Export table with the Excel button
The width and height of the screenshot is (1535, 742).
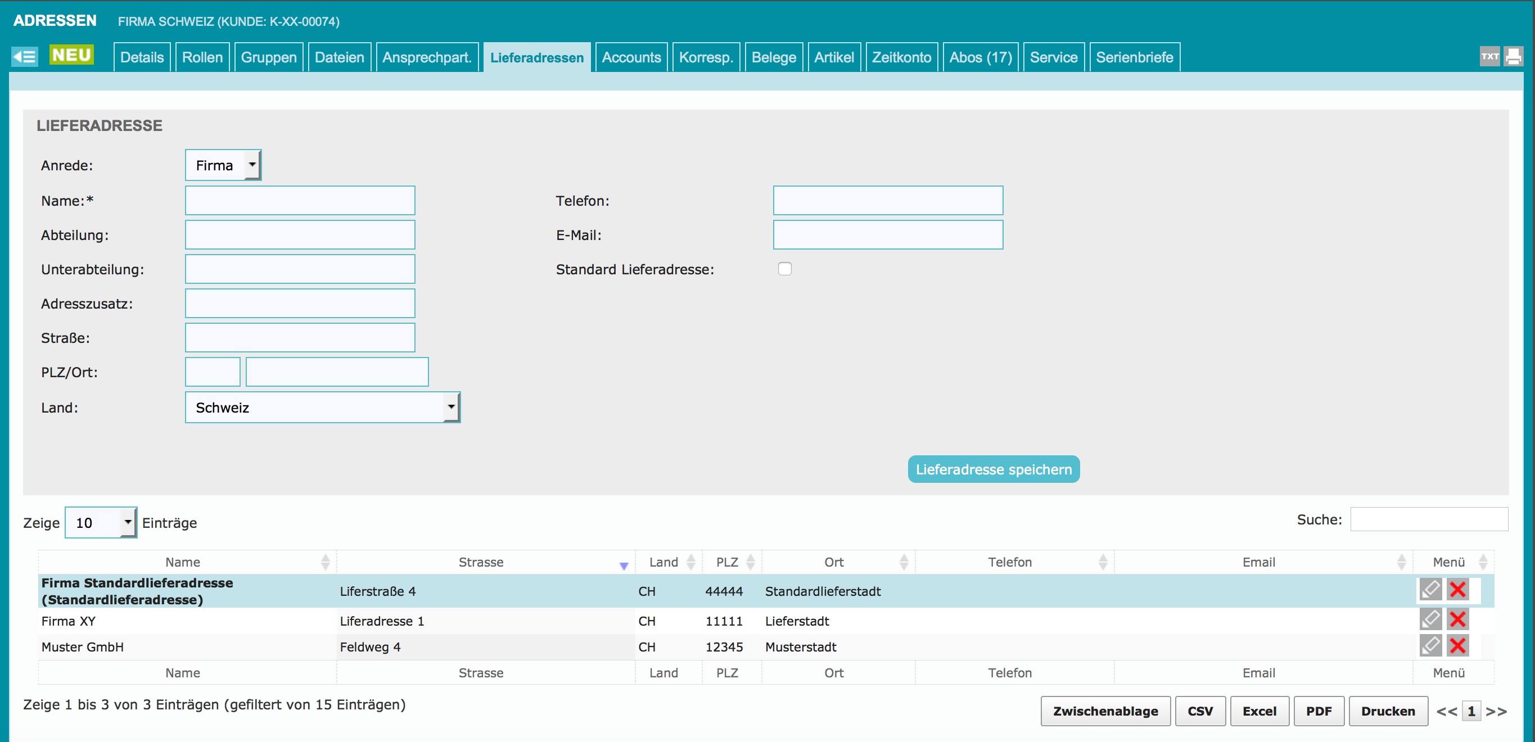1259,711
